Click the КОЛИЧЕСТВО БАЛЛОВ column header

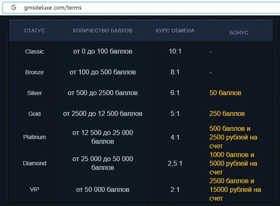click(x=102, y=31)
